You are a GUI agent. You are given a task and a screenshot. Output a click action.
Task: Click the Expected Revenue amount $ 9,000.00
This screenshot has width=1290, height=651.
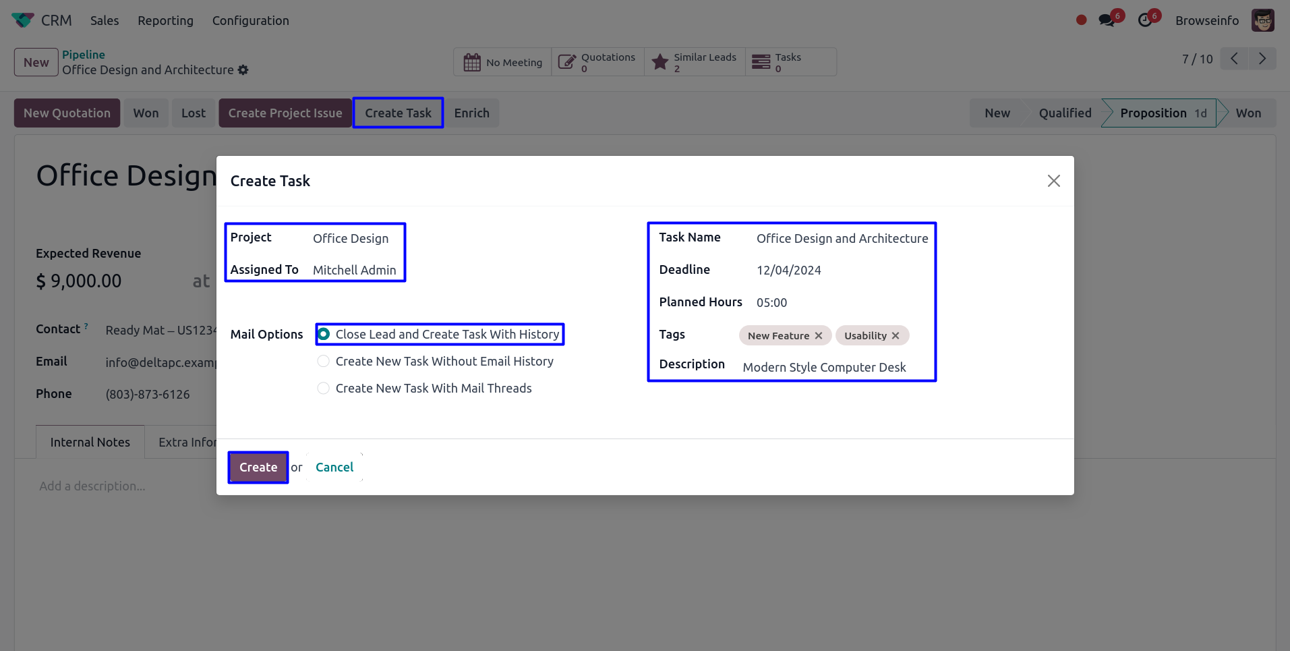(x=79, y=281)
